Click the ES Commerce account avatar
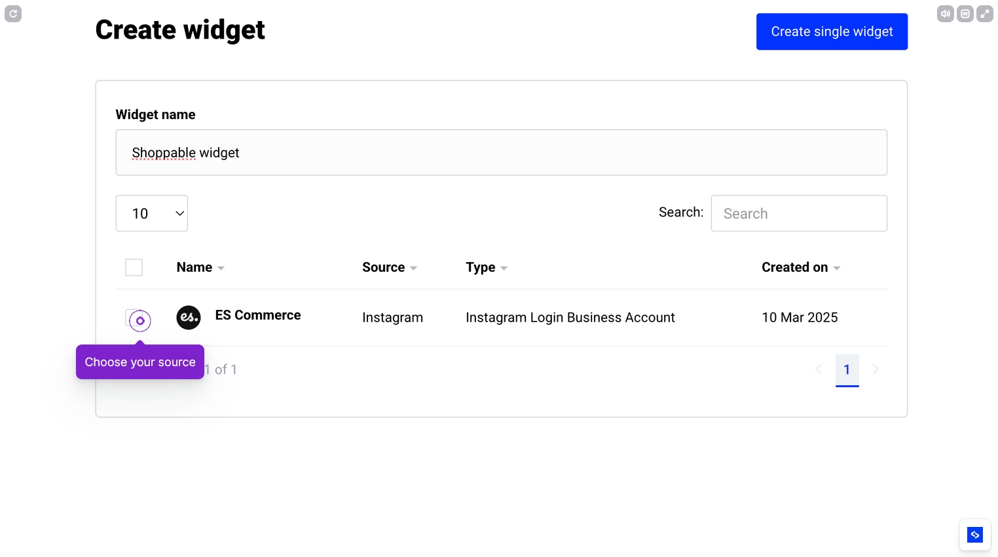The width and height of the screenshot is (998, 557). (x=189, y=317)
